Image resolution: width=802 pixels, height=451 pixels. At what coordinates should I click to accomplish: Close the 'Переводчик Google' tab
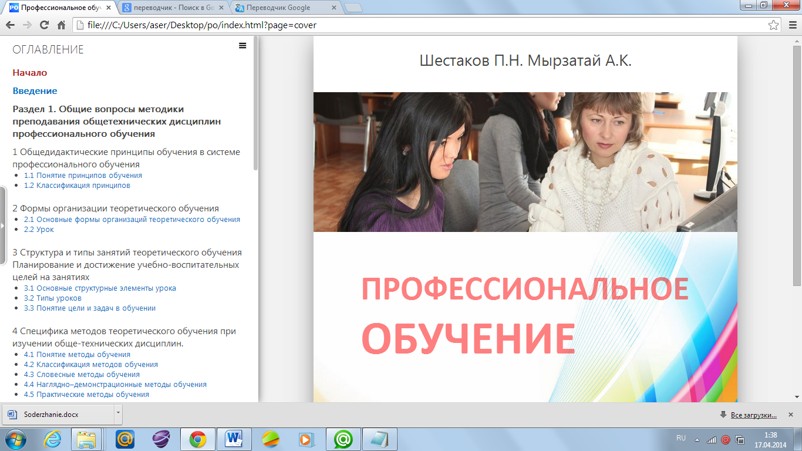(x=333, y=8)
